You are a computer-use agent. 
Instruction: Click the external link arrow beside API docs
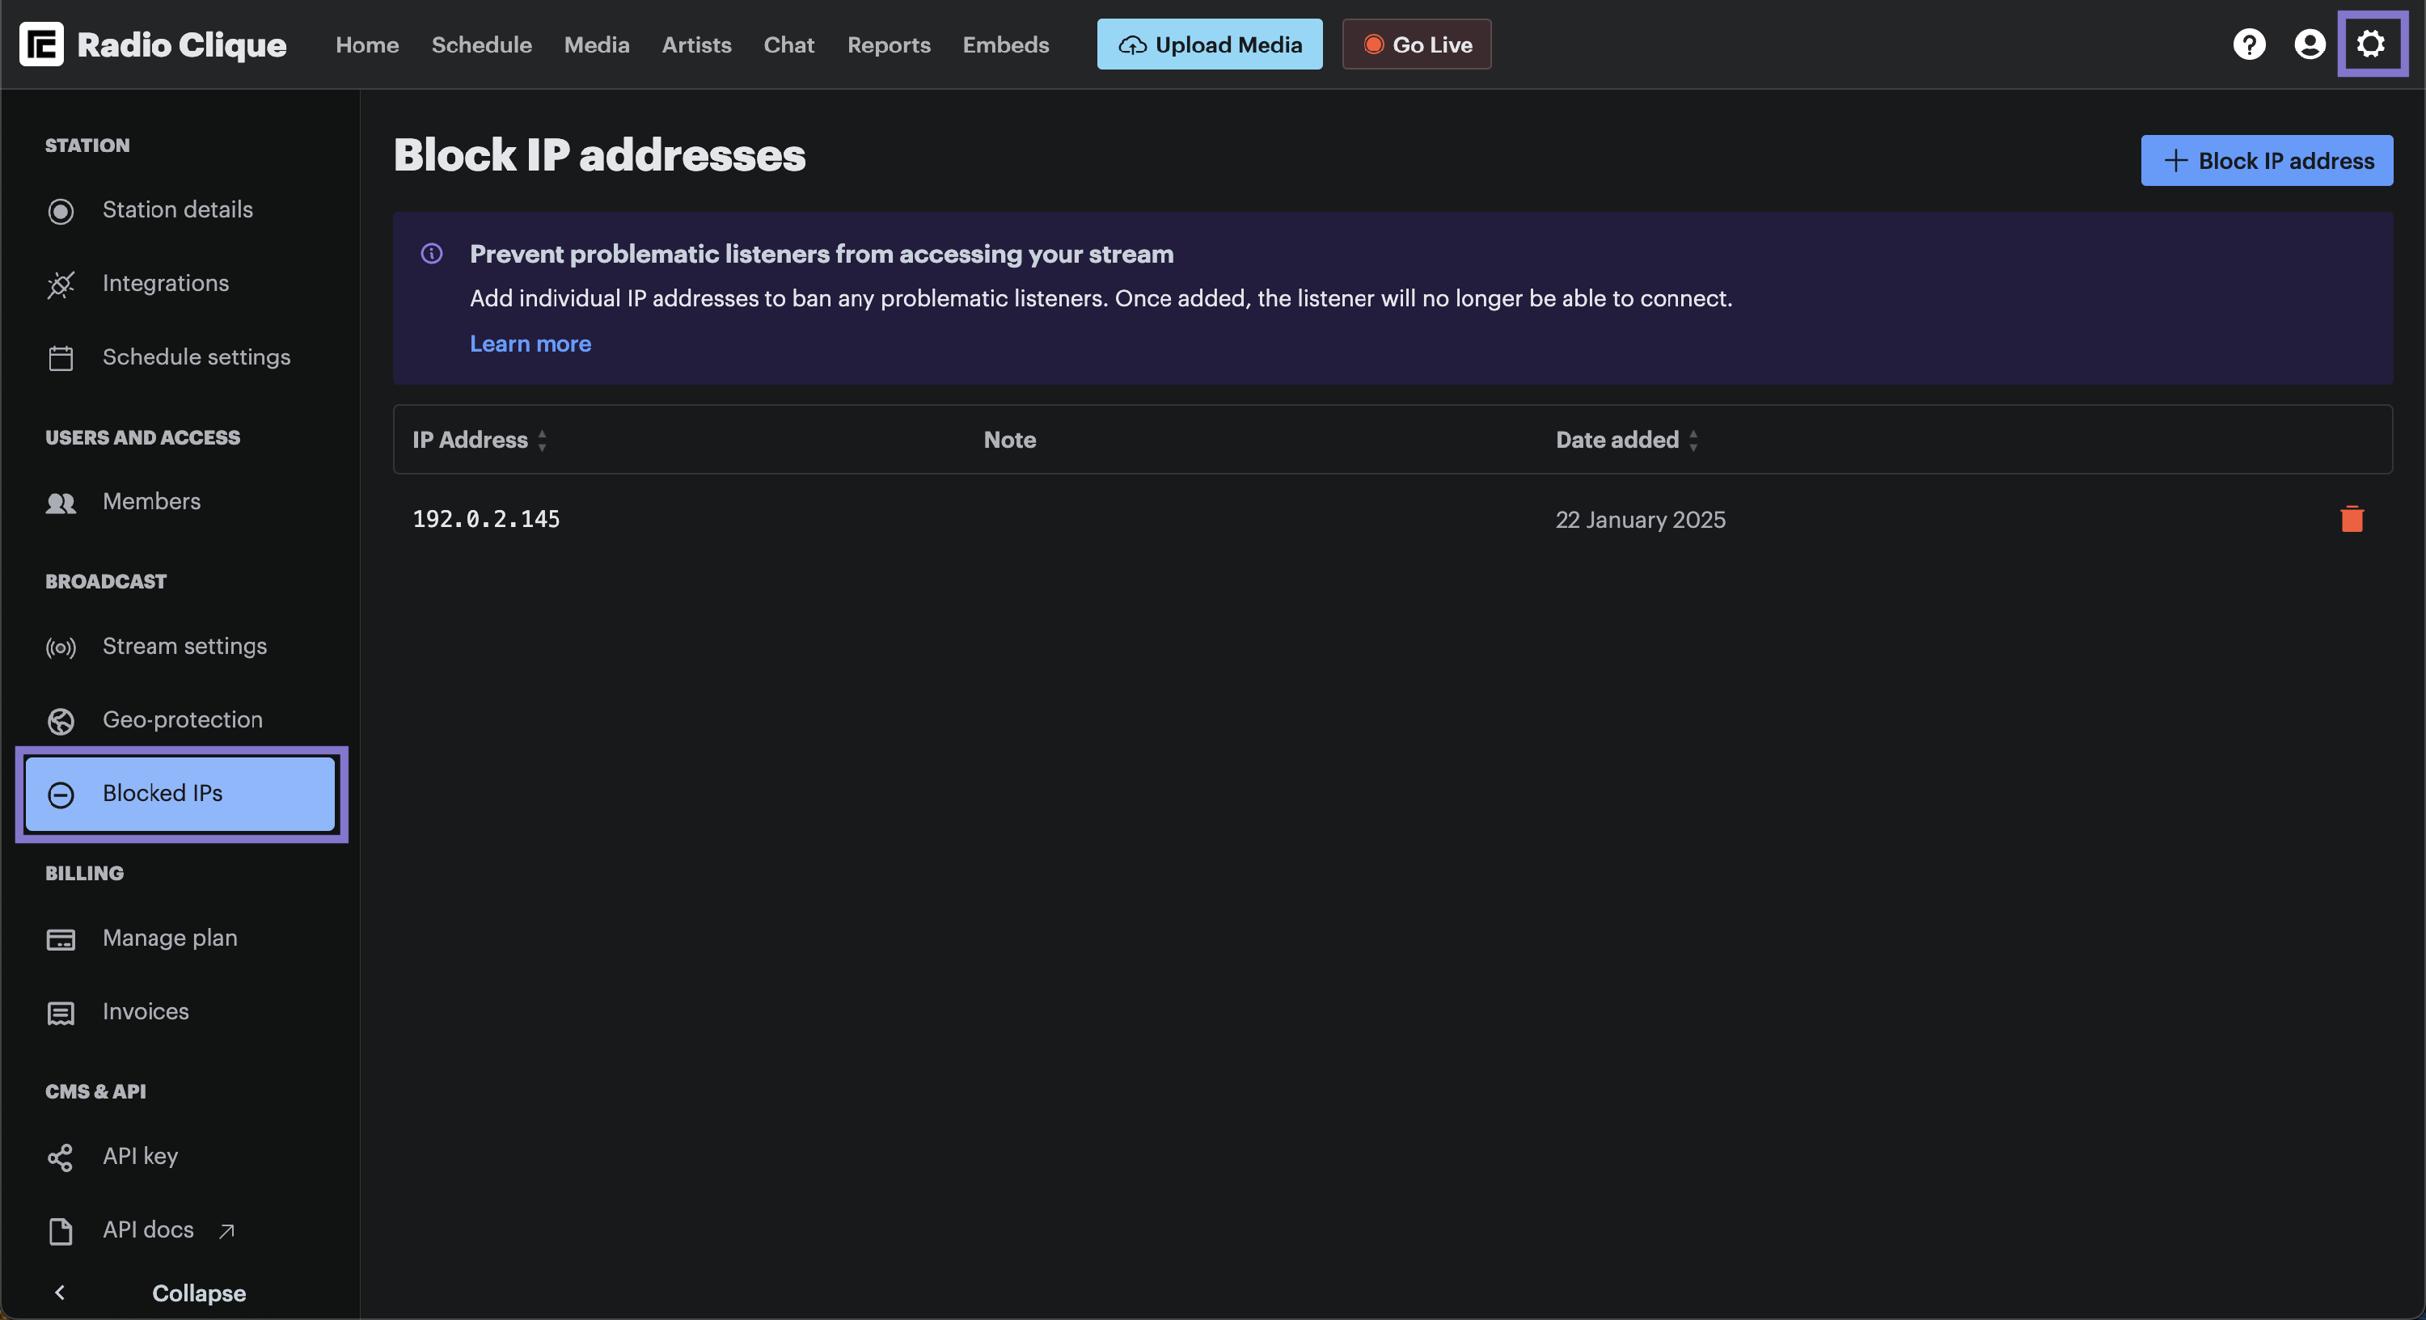pos(226,1230)
